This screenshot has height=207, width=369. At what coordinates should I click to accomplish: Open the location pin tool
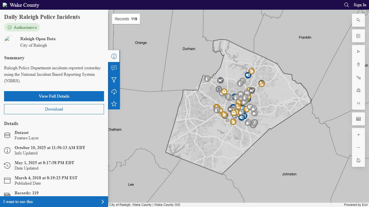click(358, 64)
